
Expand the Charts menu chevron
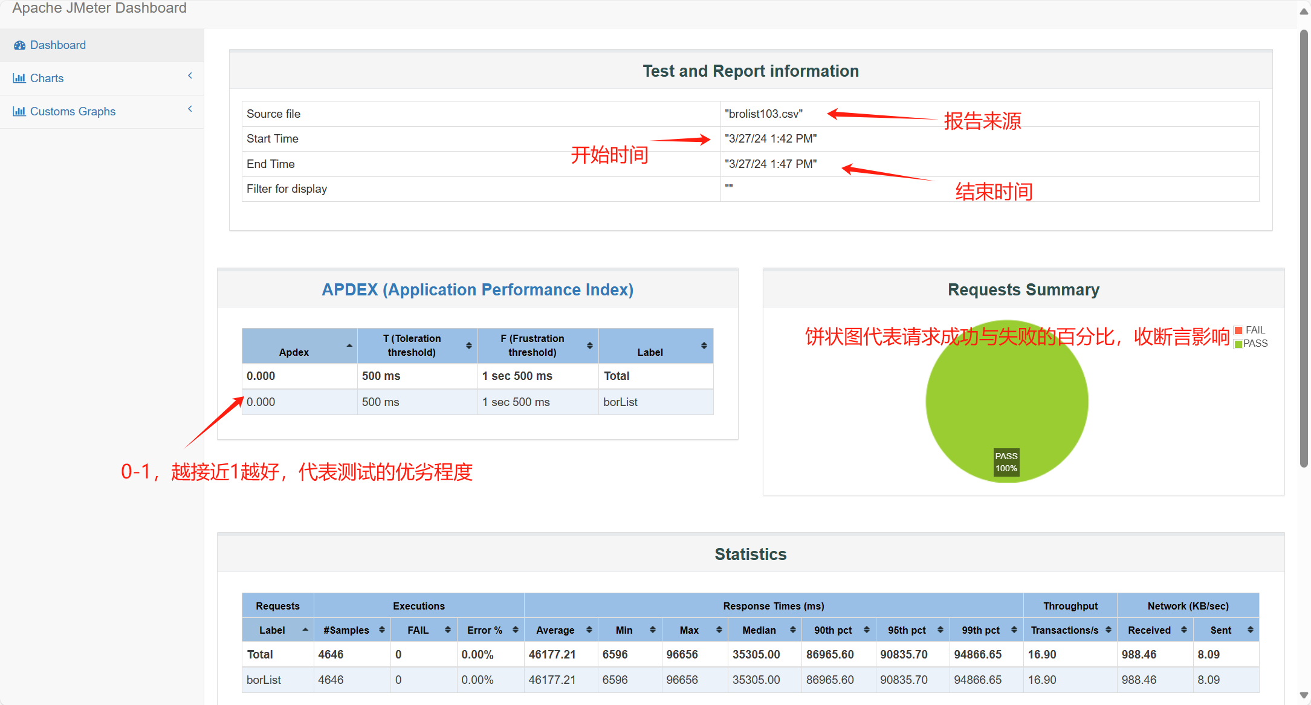tap(190, 76)
